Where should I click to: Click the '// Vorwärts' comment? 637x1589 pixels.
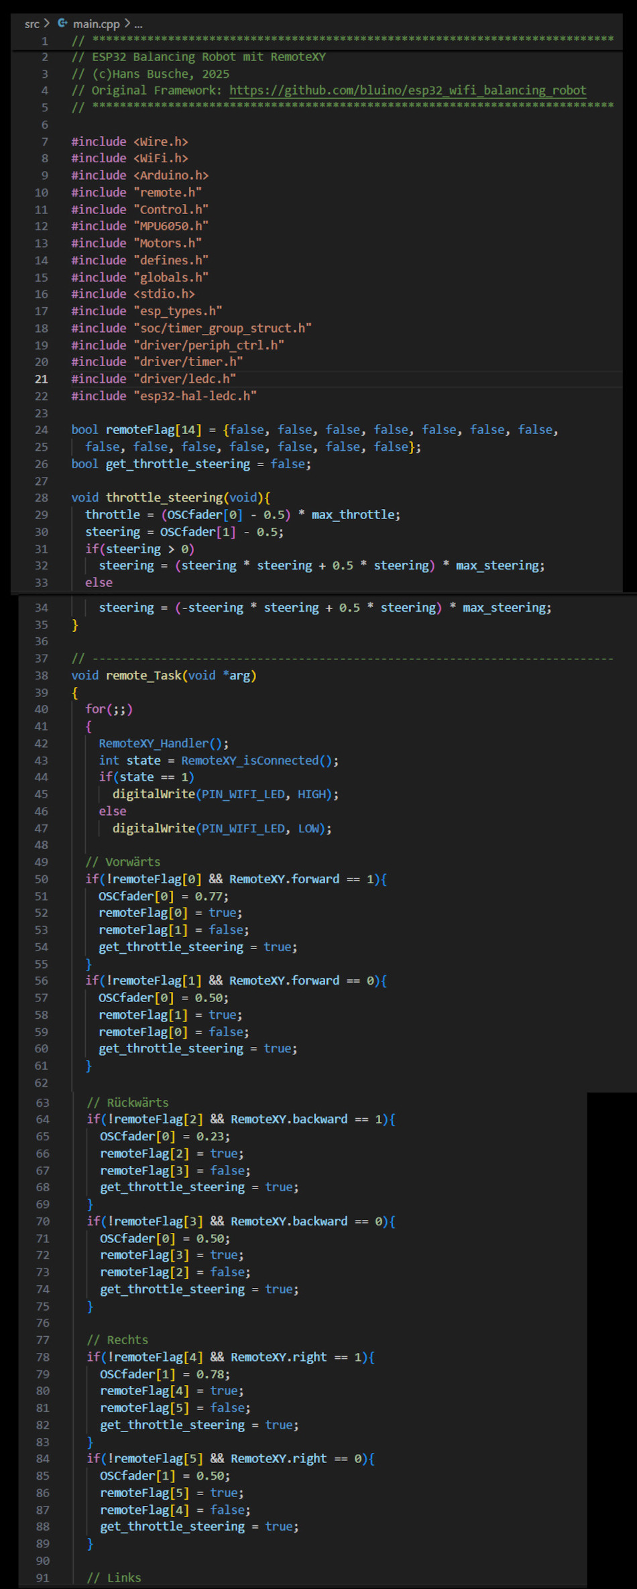coord(123,862)
